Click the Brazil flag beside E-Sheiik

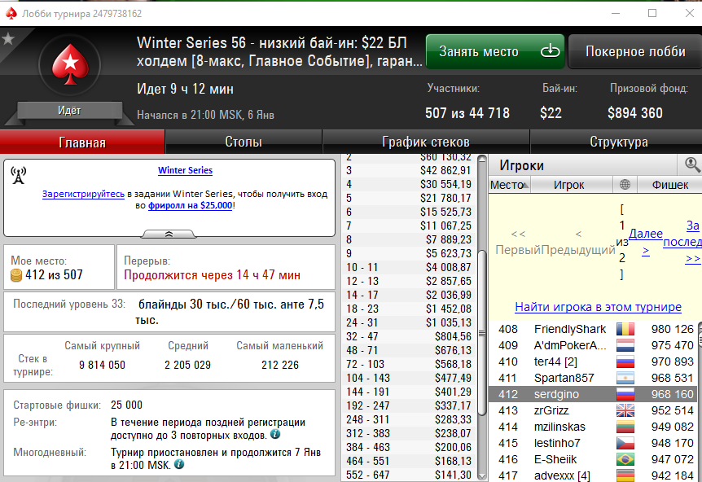(x=625, y=459)
